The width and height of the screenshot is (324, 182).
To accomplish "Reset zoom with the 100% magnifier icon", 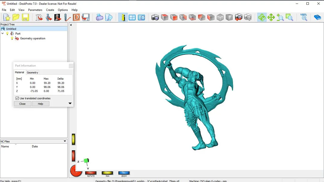I will click(304, 17).
